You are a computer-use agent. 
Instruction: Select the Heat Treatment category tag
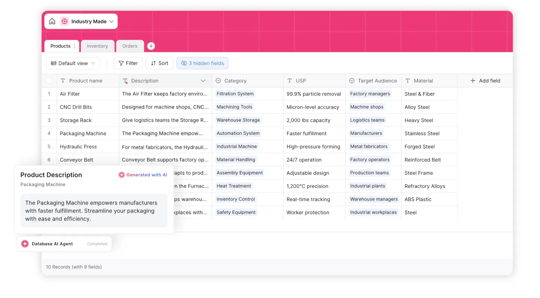tap(234, 186)
